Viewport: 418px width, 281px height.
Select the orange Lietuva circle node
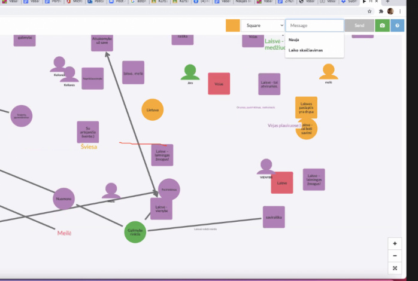(153, 110)
